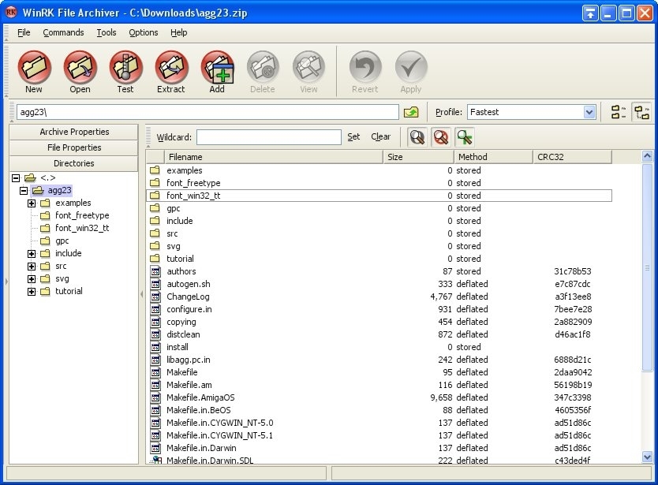Screen dimensions: 658x485
Task: Click the Test archive toolbar icon
Action: 126,67
